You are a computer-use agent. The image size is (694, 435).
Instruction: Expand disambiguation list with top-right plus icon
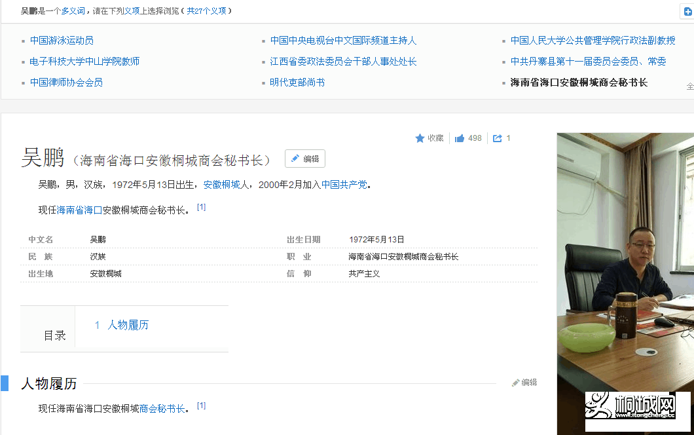(x=688, y=11)
